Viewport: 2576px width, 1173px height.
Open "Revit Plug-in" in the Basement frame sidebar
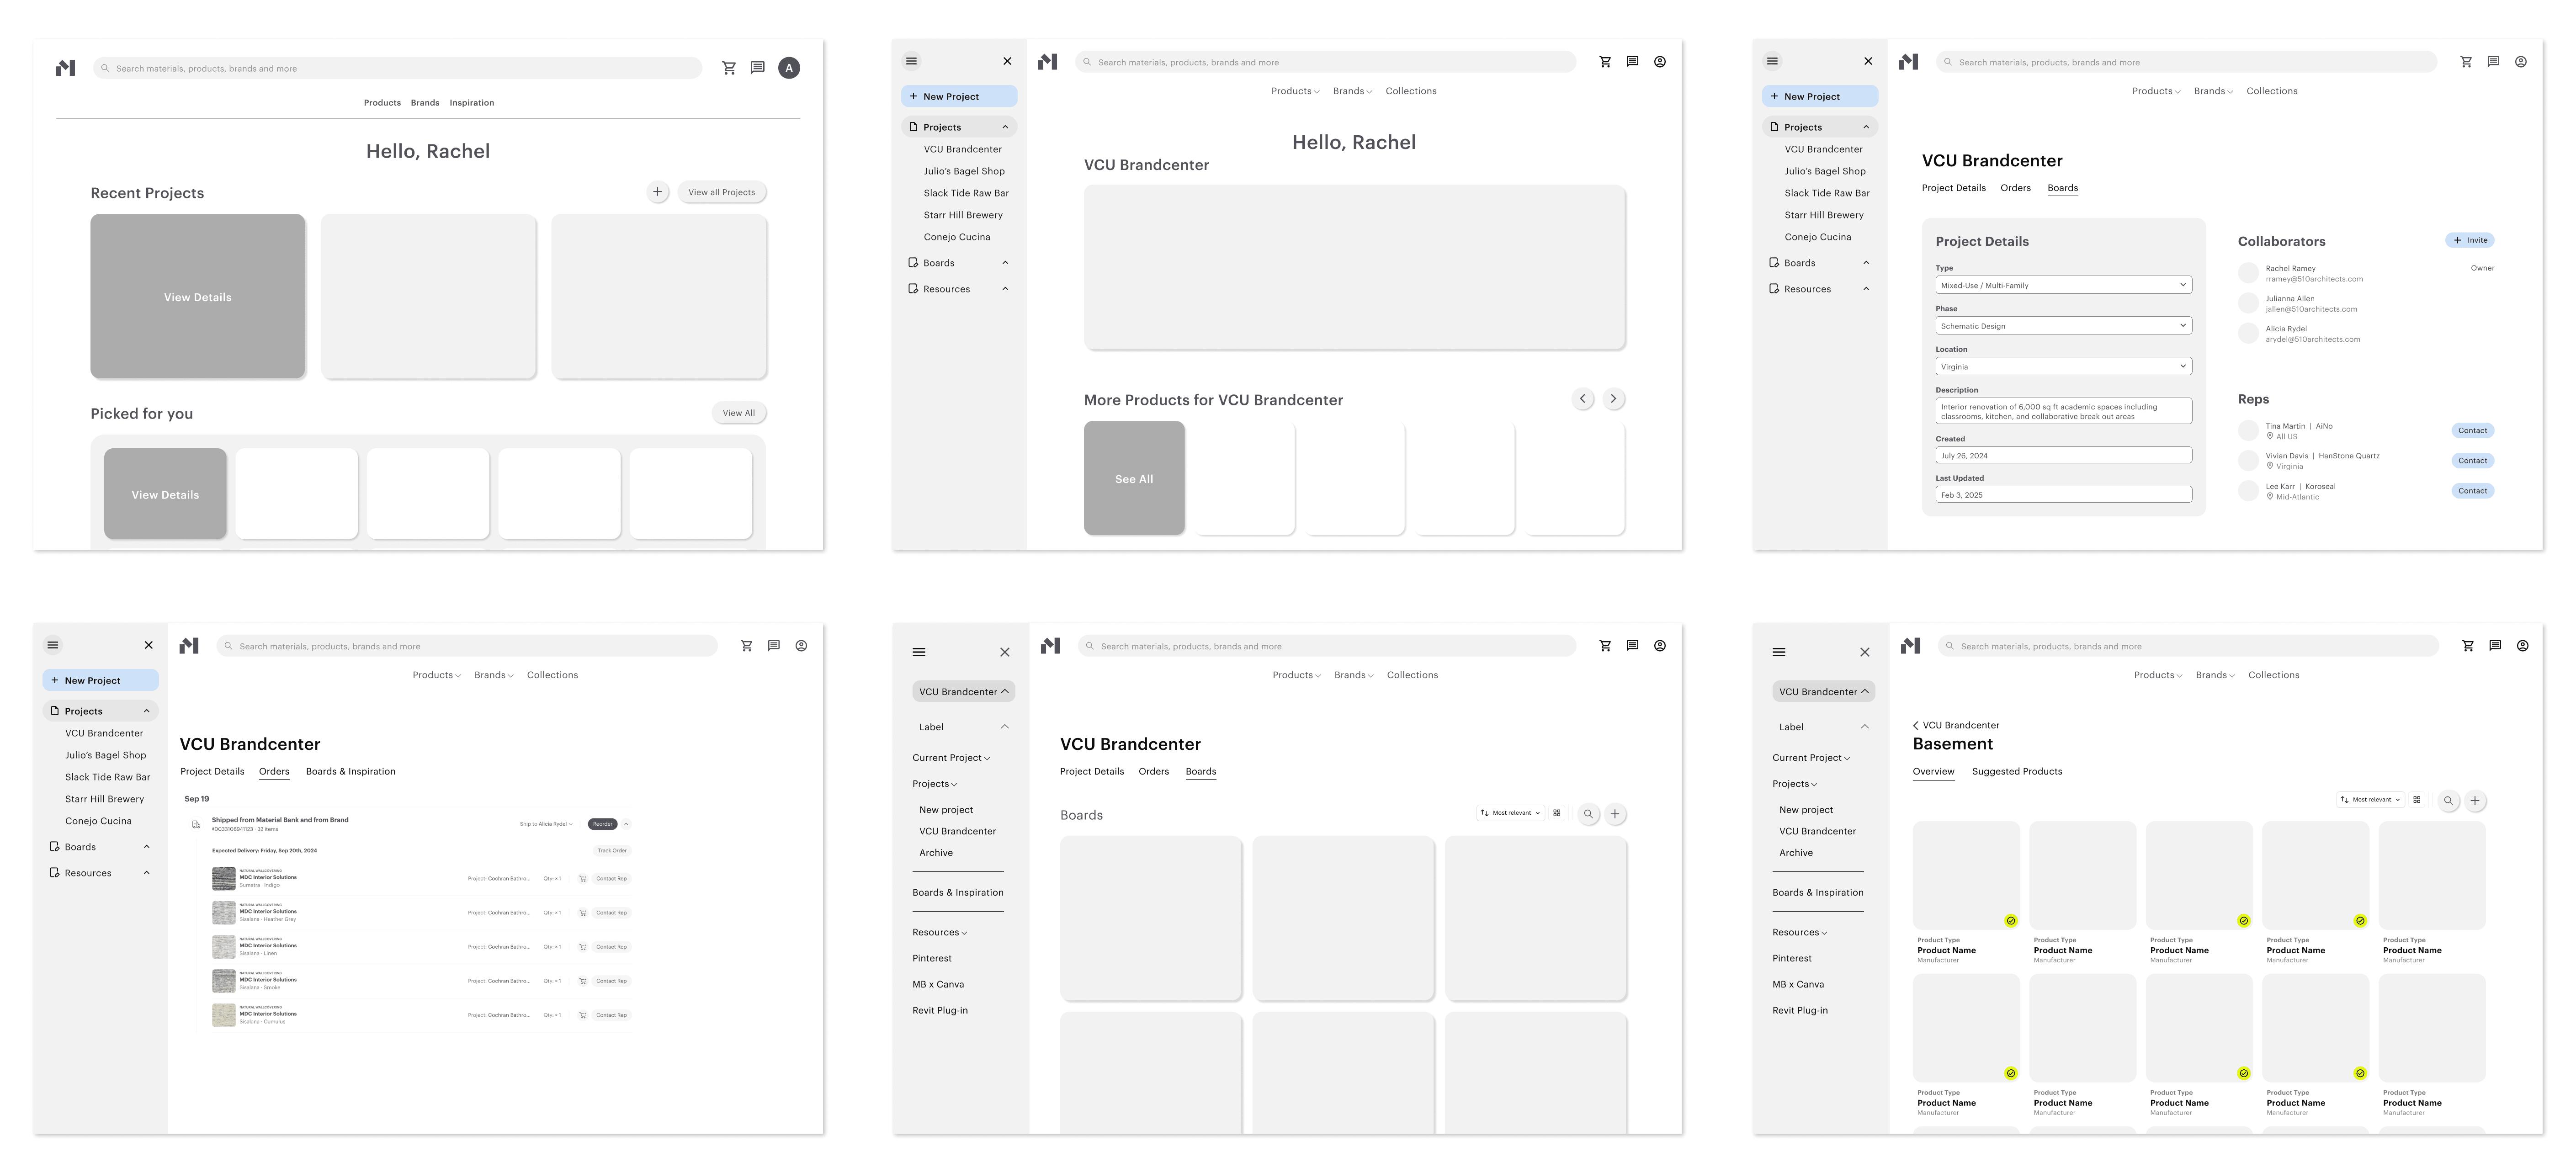click(x=1800, y=1011)
